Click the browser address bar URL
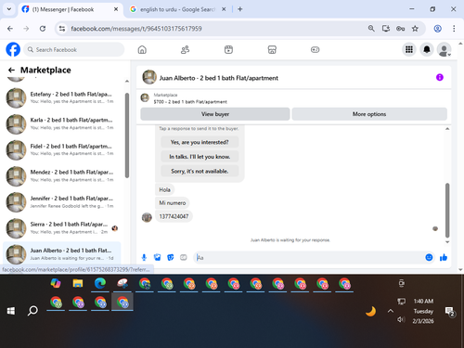464x348 pixels. (x=136, y=29)
